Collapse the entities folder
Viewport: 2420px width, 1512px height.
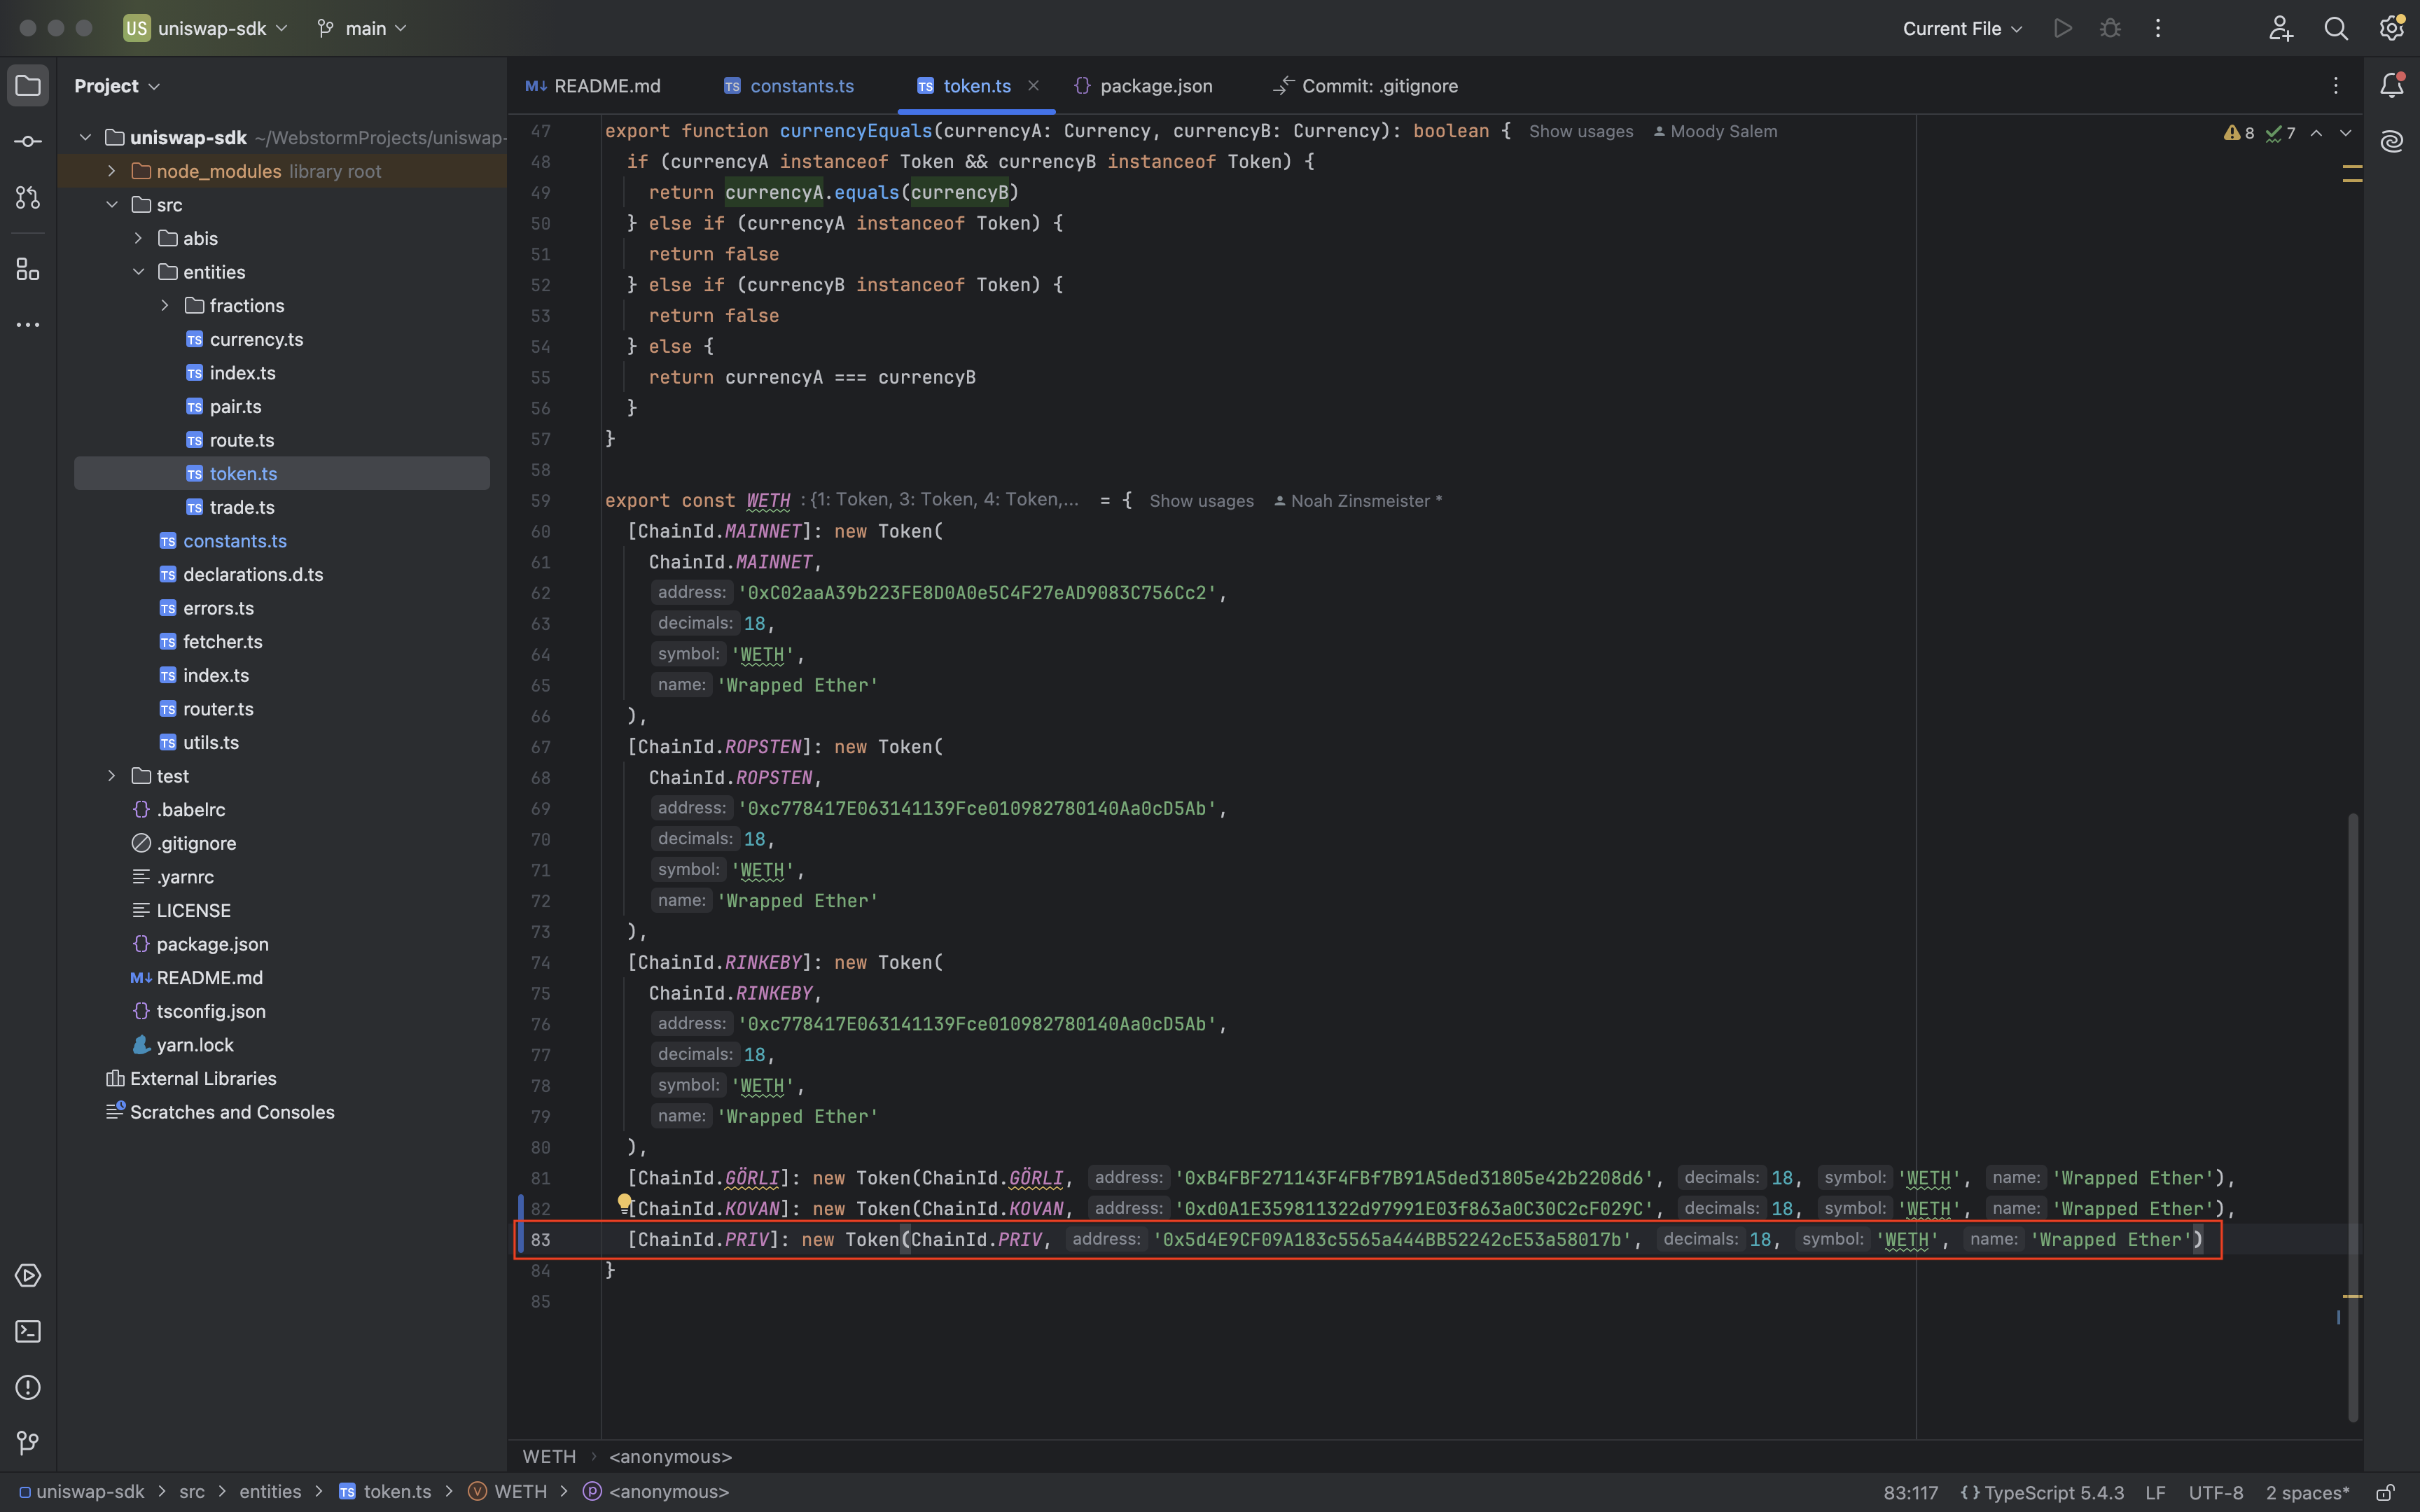138,272
